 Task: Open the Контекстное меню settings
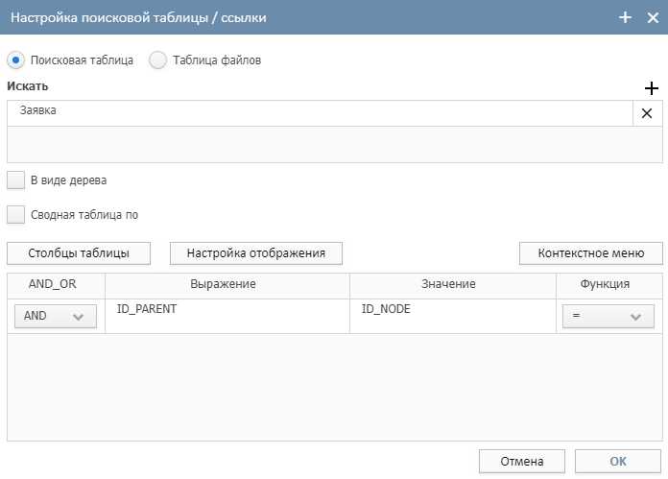(x=591, y=253)
